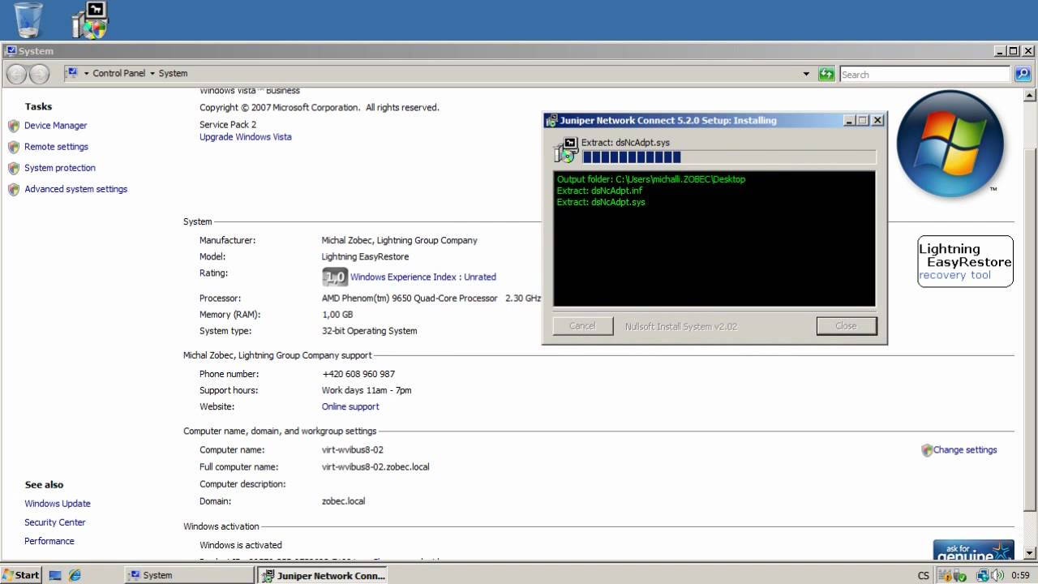Image resolution: width=1038 pixels, height=584 pixels.
Task: Click the ask for genuine badge
Action: pyautogui.click(x=973, y=549)
